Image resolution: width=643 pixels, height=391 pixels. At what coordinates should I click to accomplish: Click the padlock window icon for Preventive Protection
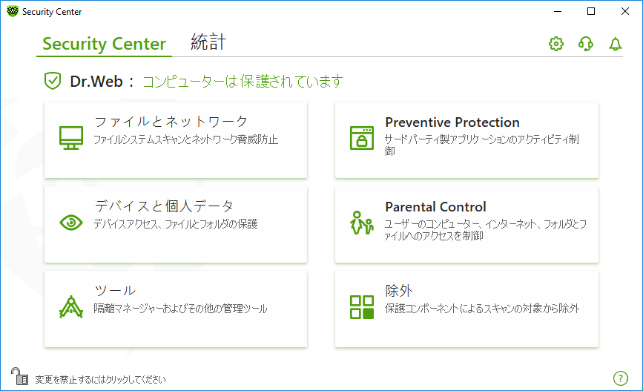coord(362,138)
